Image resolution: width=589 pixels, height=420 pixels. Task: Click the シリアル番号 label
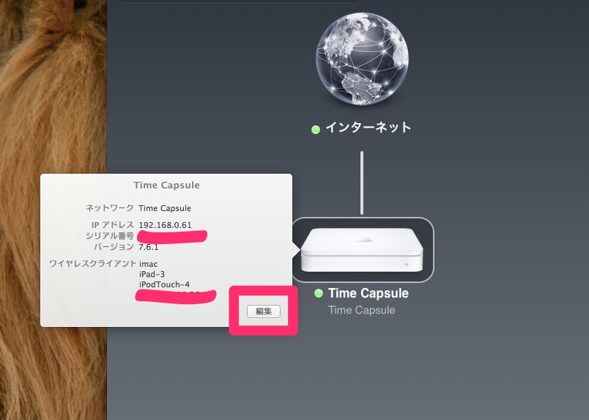tap(110, 236)
